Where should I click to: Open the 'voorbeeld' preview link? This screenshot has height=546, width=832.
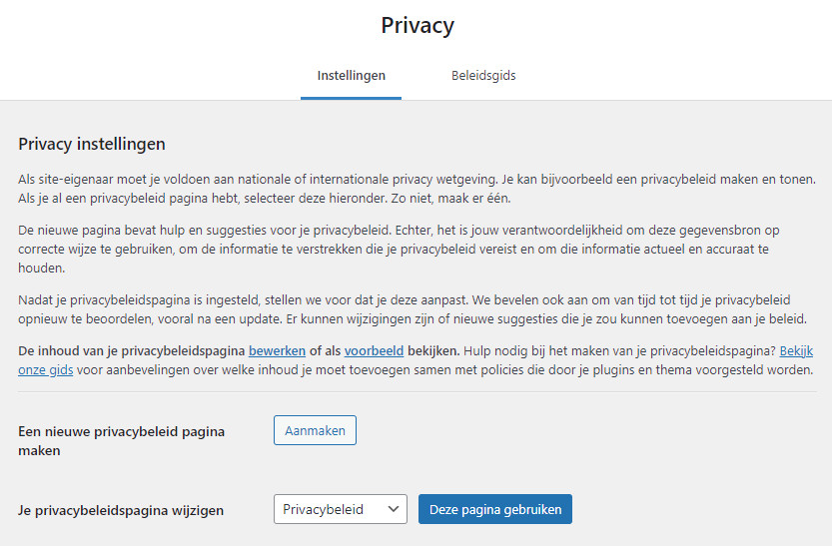click(x=374, y=351)
